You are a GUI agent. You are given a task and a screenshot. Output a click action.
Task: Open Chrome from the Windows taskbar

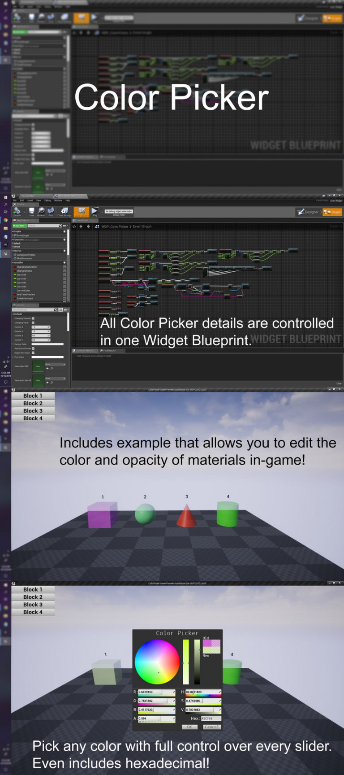[5, 220]
